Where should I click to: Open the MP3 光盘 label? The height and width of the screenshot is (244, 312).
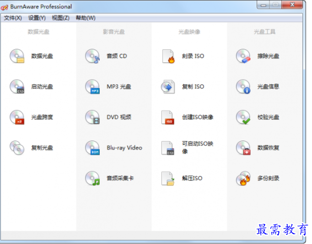pos(119,87)
